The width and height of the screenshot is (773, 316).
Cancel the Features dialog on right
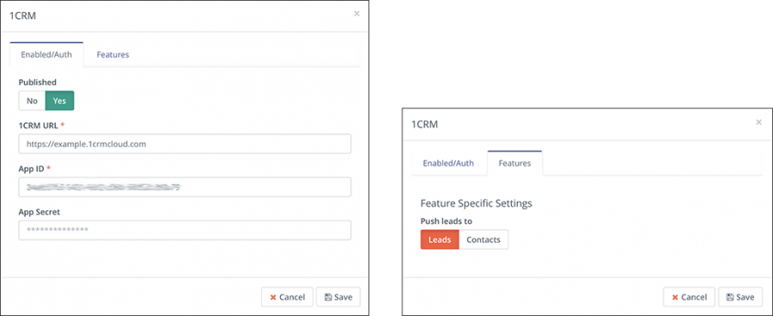point(689,297)
